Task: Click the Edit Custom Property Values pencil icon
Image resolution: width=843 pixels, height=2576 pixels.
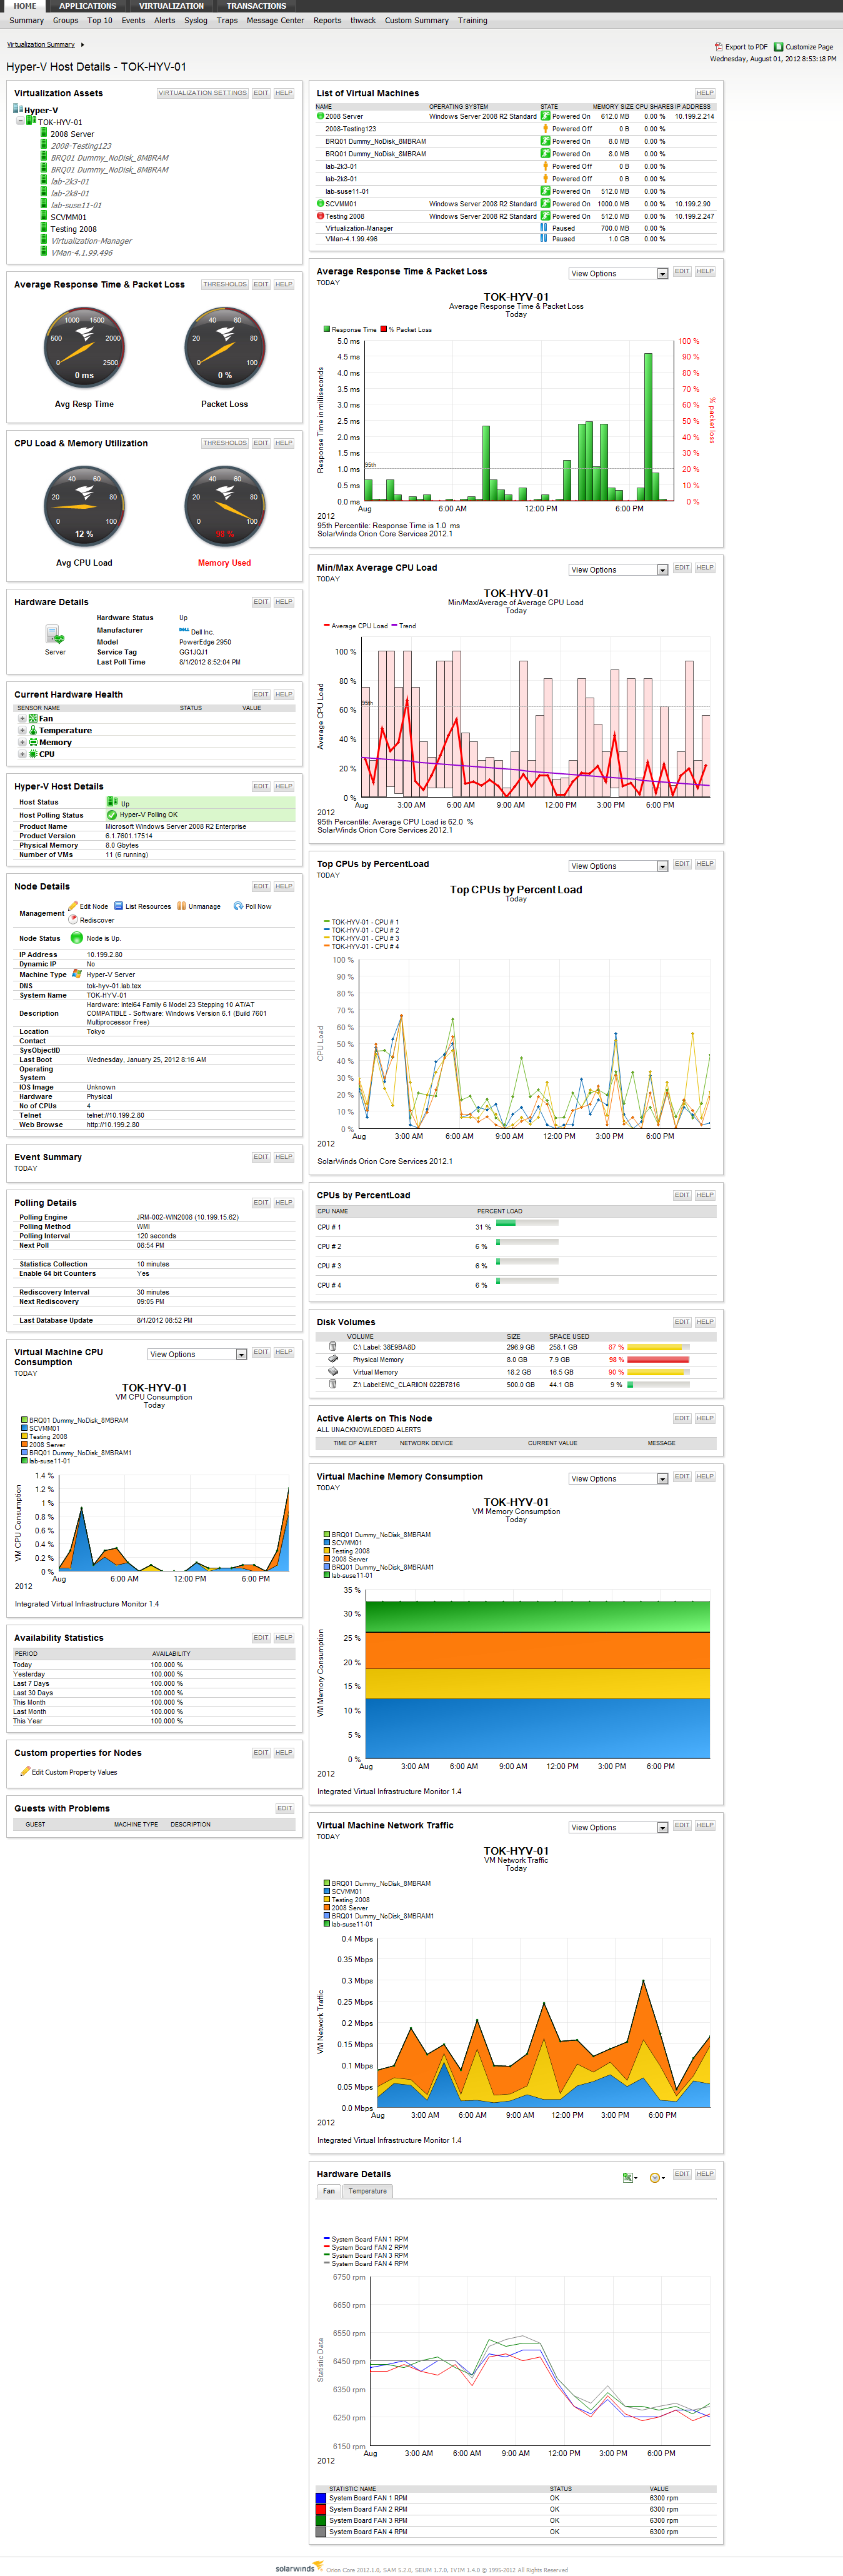Action: (x=25, y=1771)
